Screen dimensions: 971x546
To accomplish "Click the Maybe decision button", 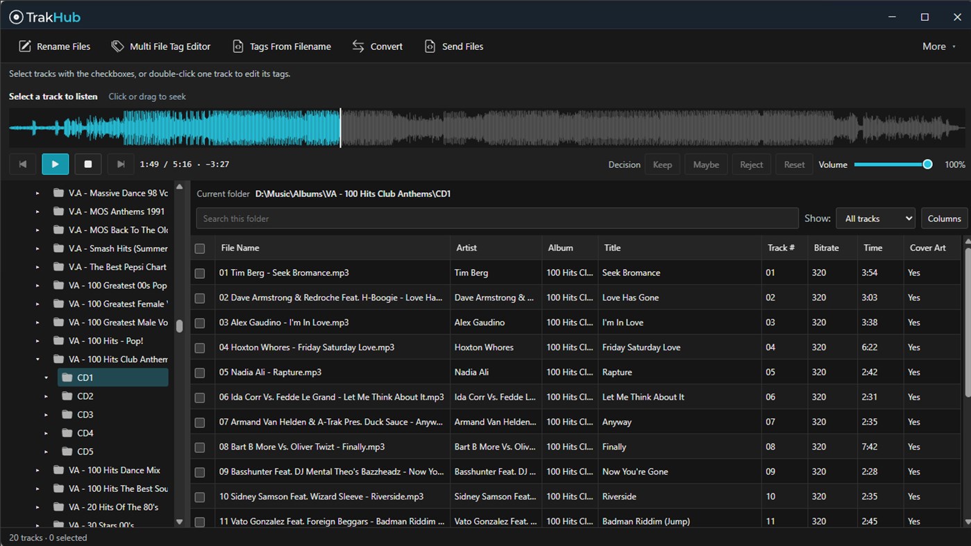I will tap(706, 164).
